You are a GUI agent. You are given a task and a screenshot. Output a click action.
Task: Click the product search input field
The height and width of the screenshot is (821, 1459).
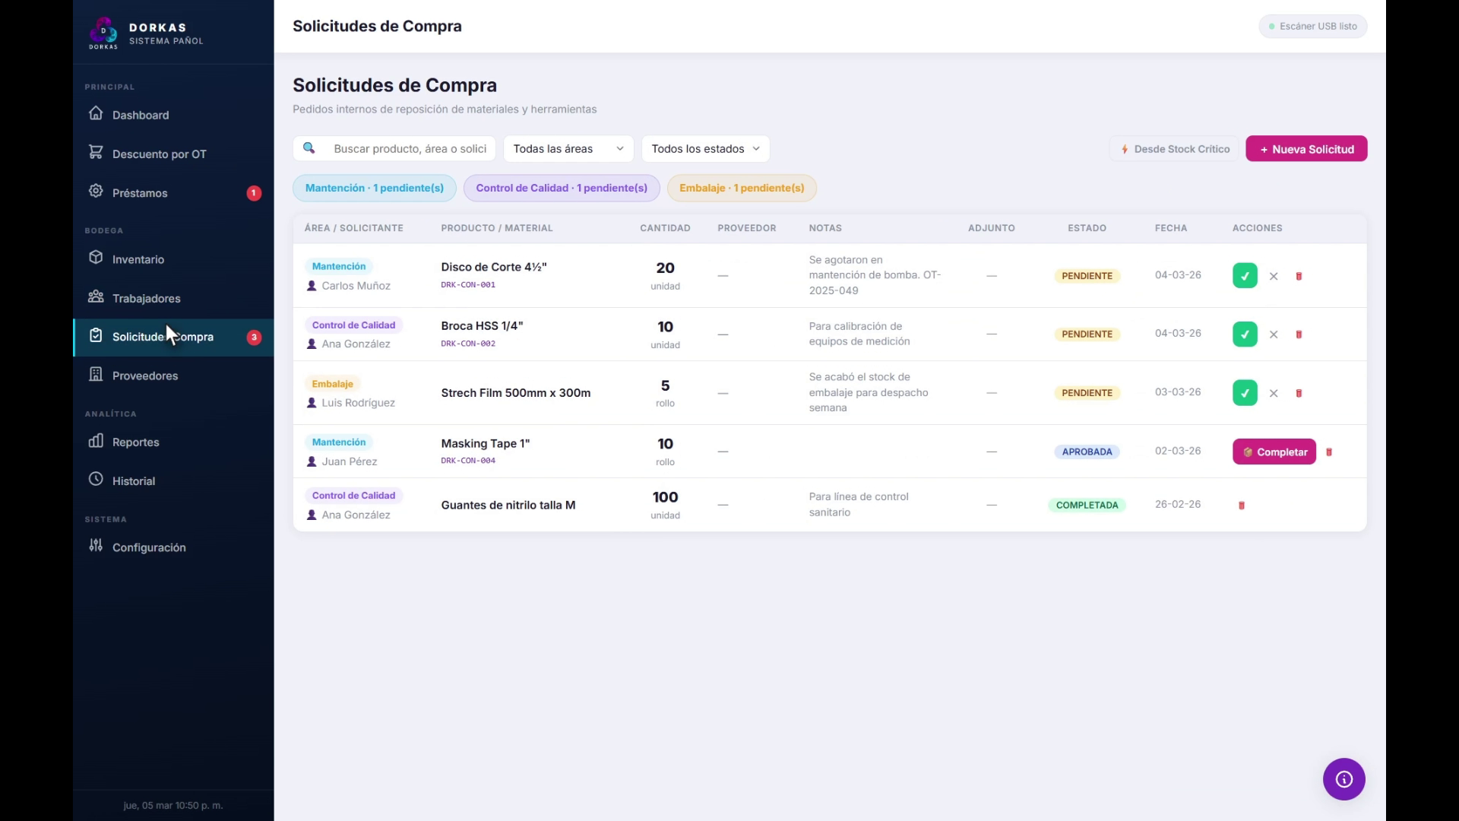point(410,149)
